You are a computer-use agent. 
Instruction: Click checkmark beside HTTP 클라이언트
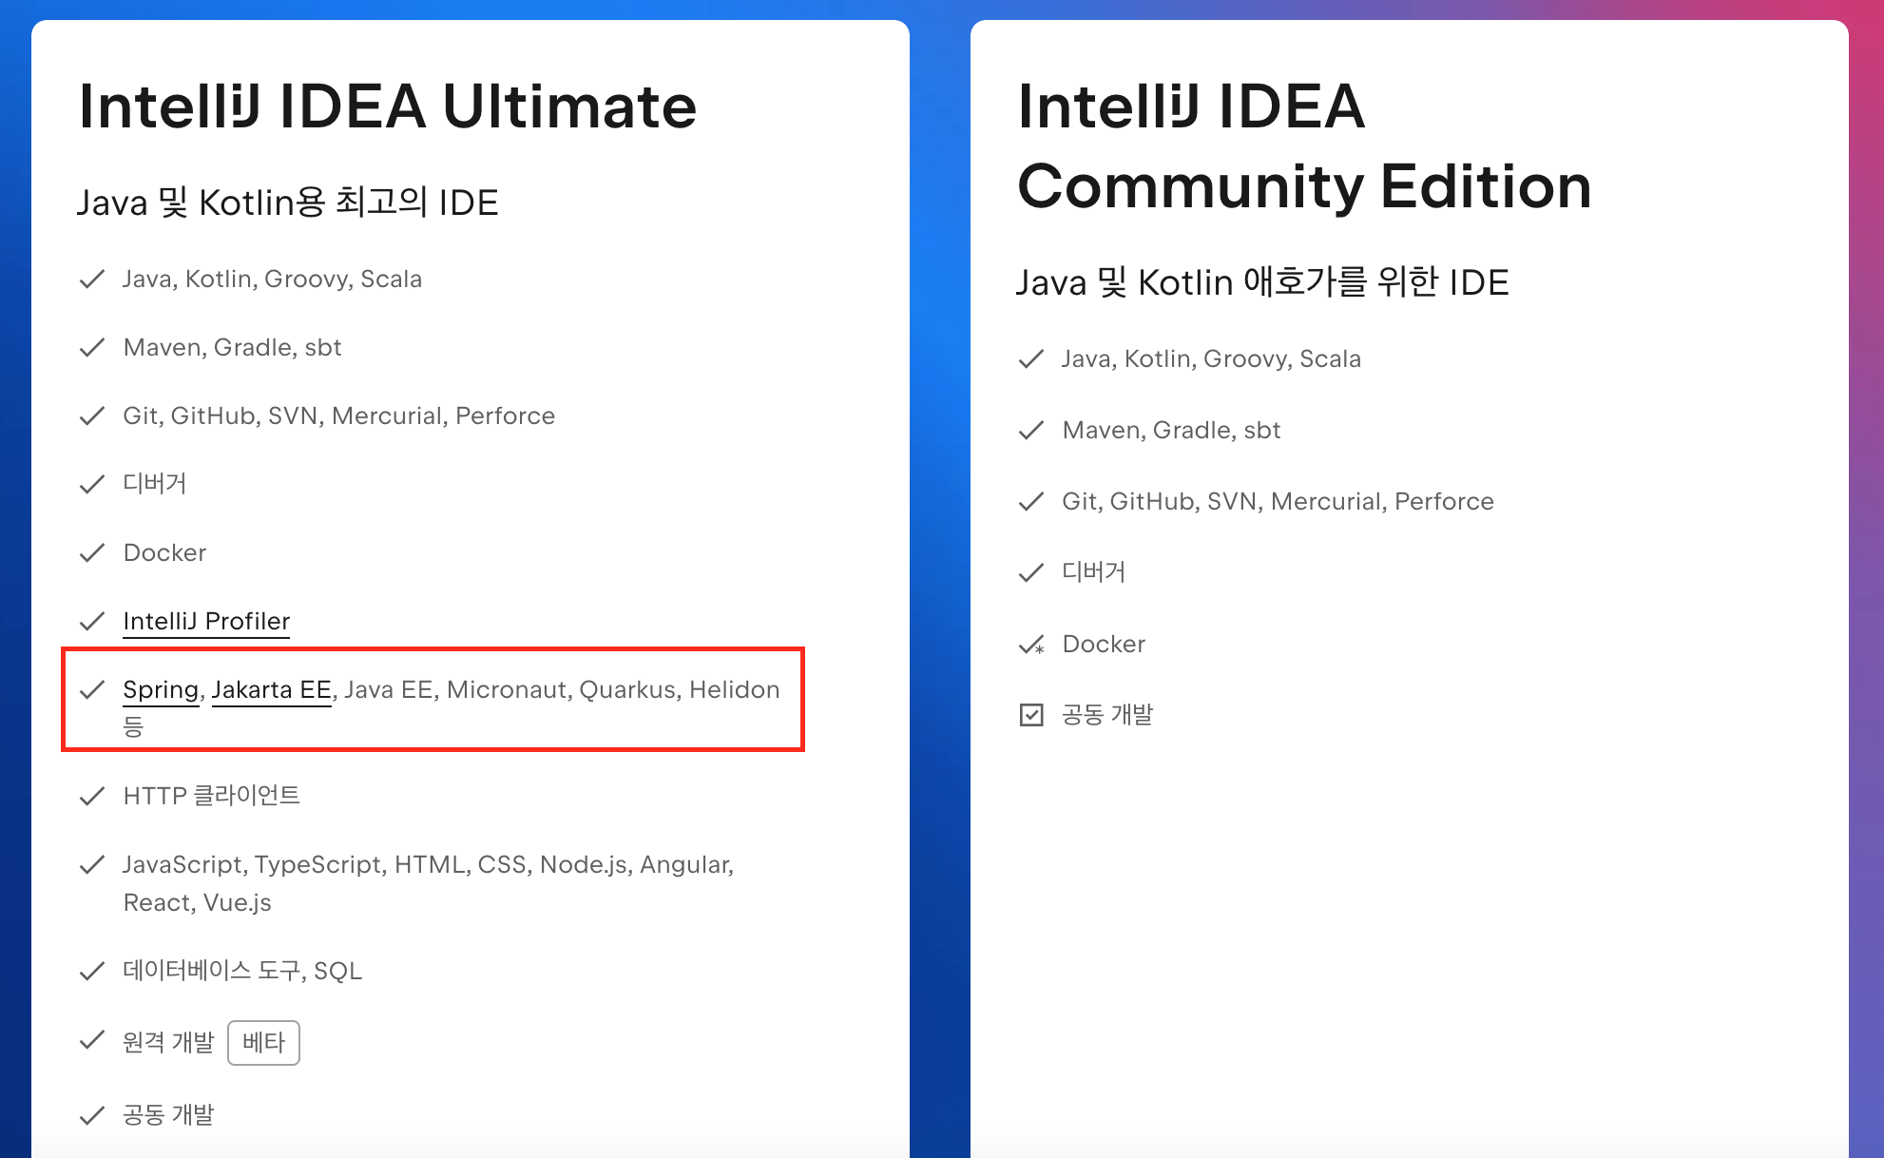[x=92, y=796]
